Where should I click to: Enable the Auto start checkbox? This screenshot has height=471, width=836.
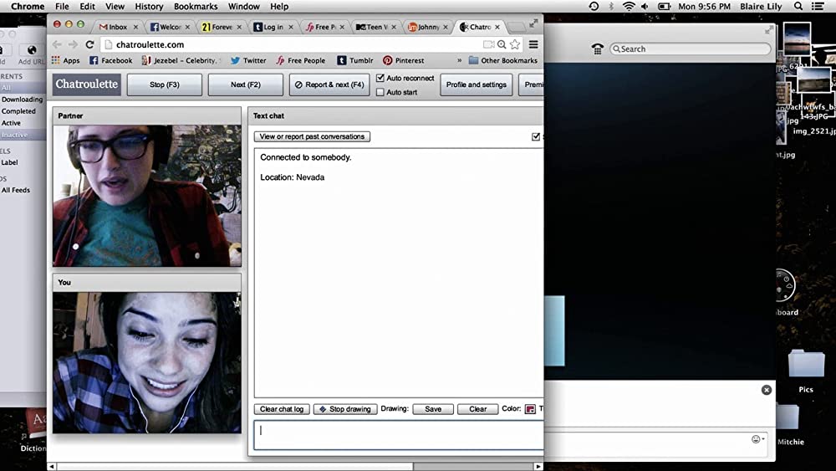pyautogui.click(x=380, y=92)
